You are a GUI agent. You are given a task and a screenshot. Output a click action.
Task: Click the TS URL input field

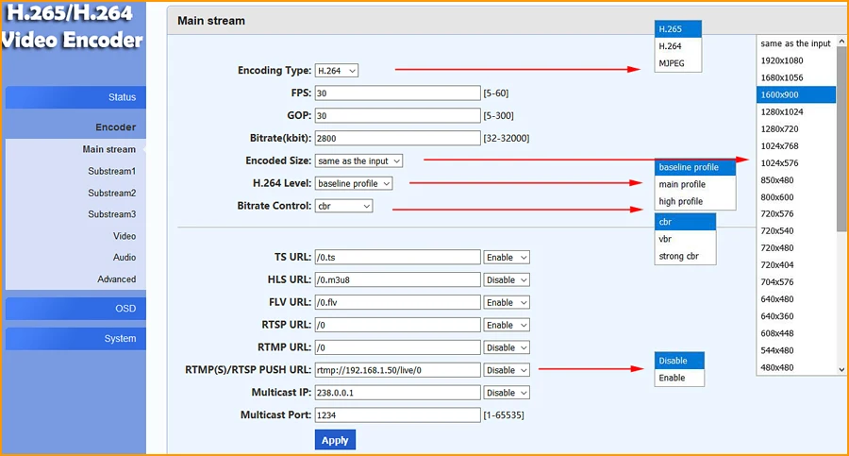(397, 258)
